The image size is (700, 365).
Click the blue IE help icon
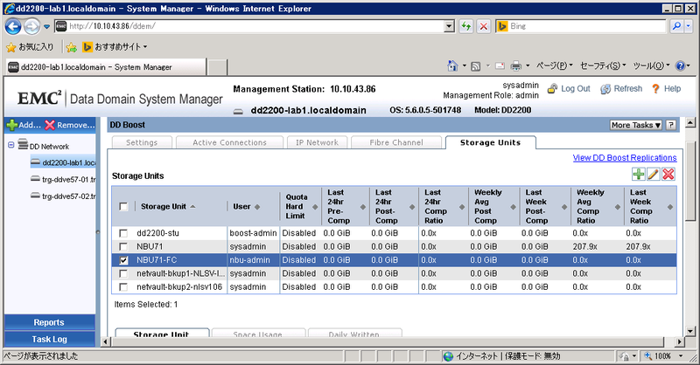(x=681, y=66)
